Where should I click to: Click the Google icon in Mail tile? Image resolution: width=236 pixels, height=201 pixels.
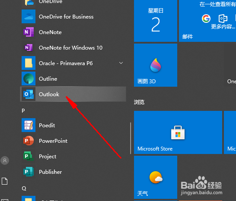pyautogui.click(x=206, y=19)
